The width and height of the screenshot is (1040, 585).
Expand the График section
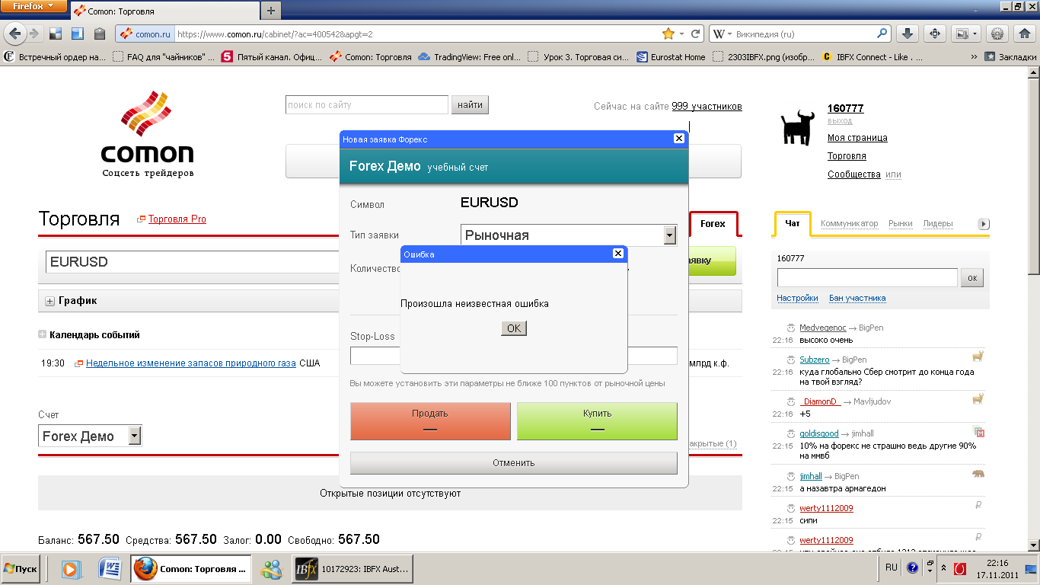pos(49,302)
